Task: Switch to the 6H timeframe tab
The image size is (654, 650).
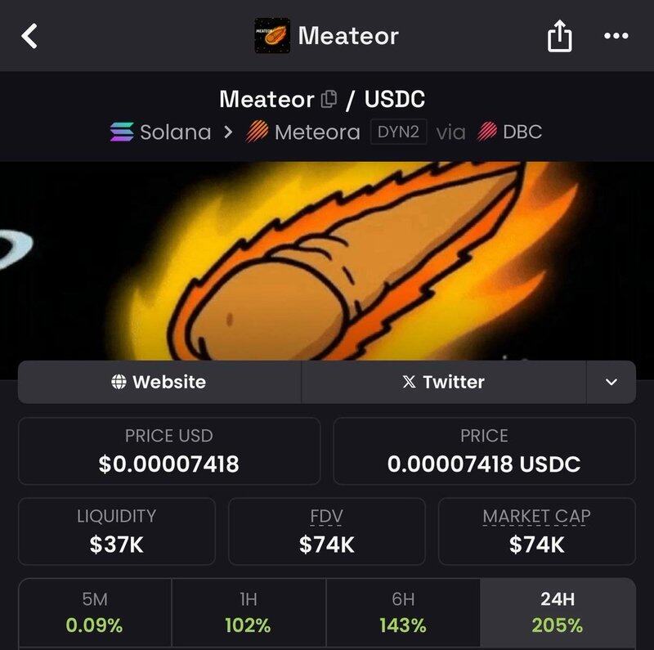Action: coord(403,613)
